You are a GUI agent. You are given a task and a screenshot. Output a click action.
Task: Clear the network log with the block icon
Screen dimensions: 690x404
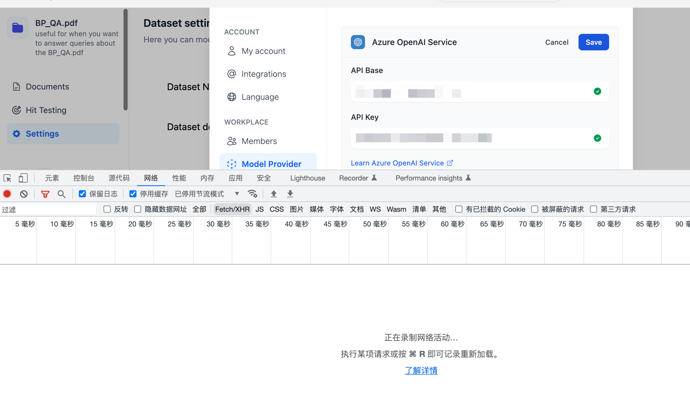click(x=24, y=194)
